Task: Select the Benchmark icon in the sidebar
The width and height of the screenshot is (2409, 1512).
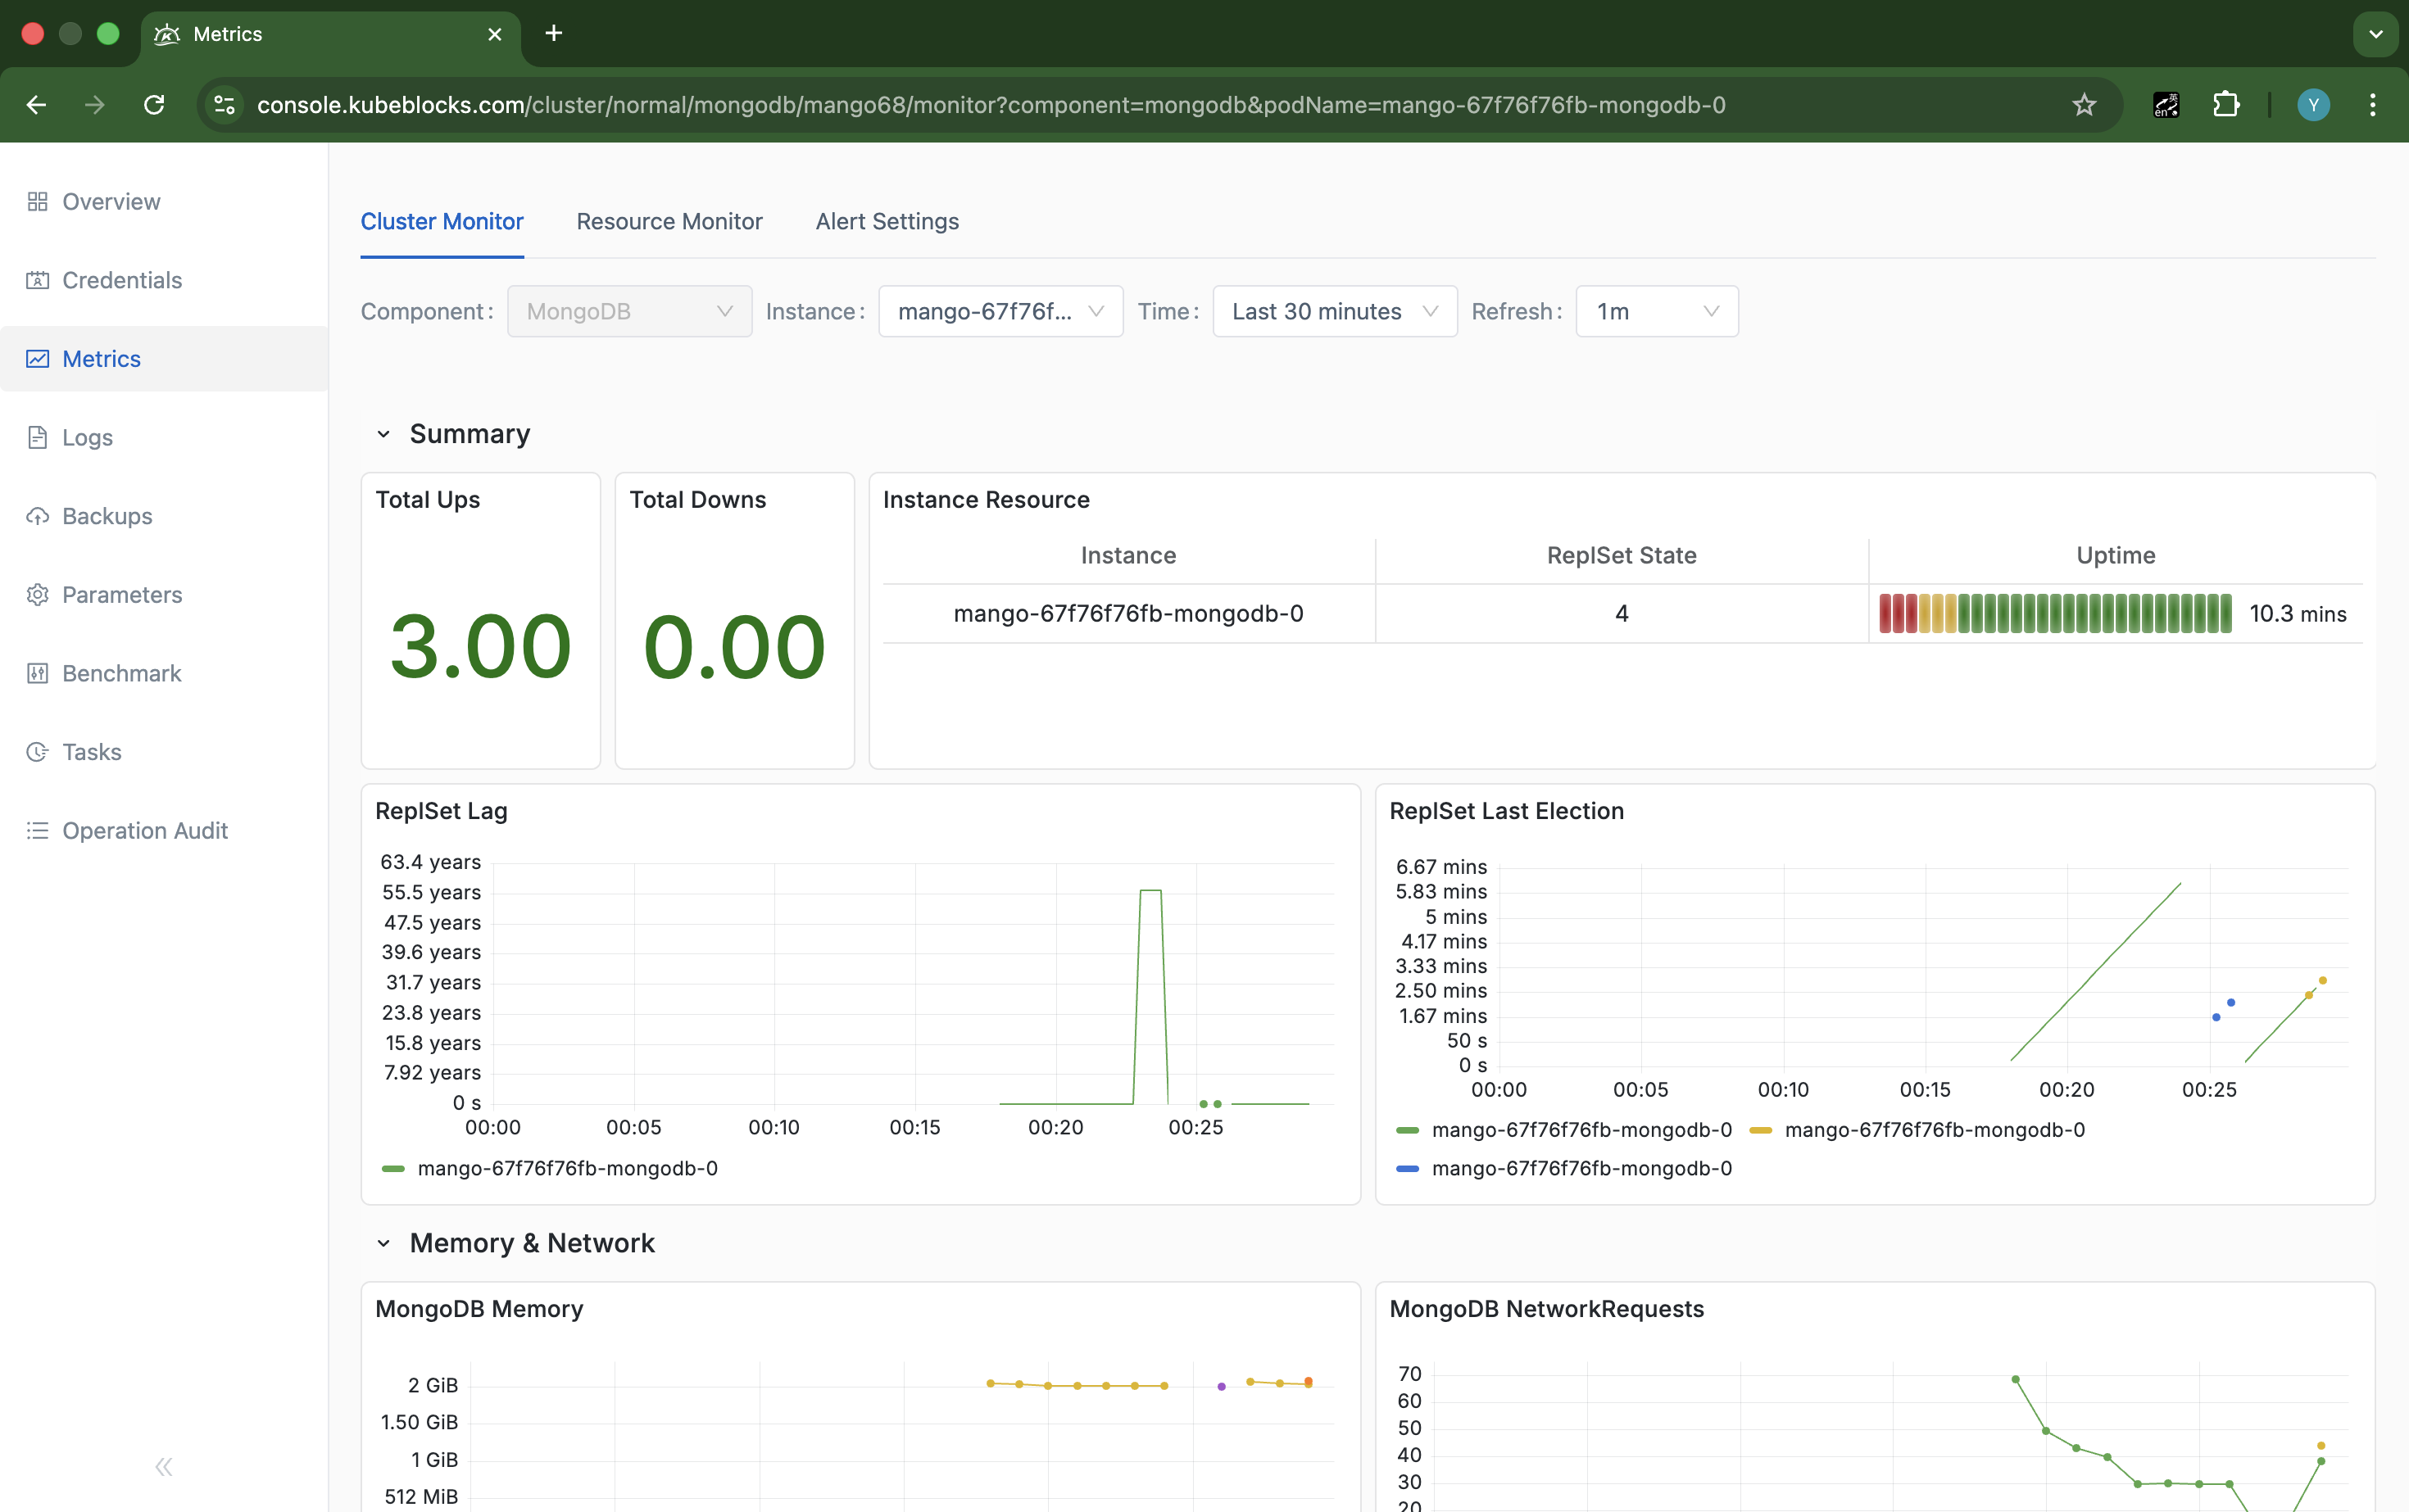Action: click(37, 673)
